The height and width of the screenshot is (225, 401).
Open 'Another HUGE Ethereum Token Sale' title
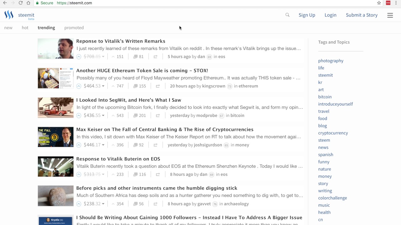[142, 71]
